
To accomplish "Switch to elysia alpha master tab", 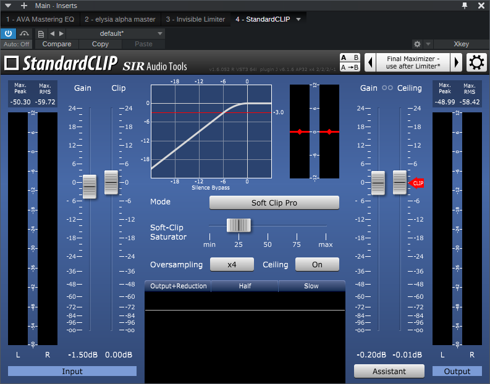I will coord(120,19).
